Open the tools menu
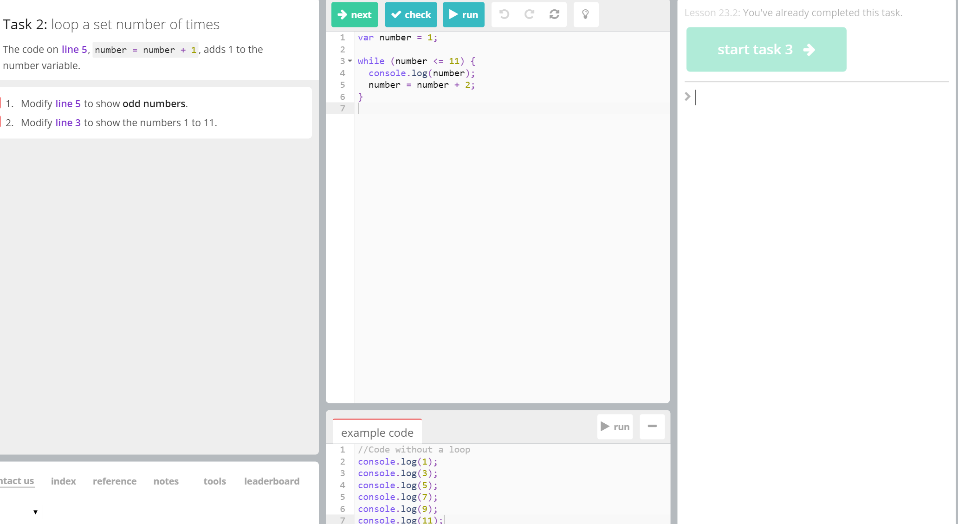Viewport: 958px width, 524px height. [214, 481]
